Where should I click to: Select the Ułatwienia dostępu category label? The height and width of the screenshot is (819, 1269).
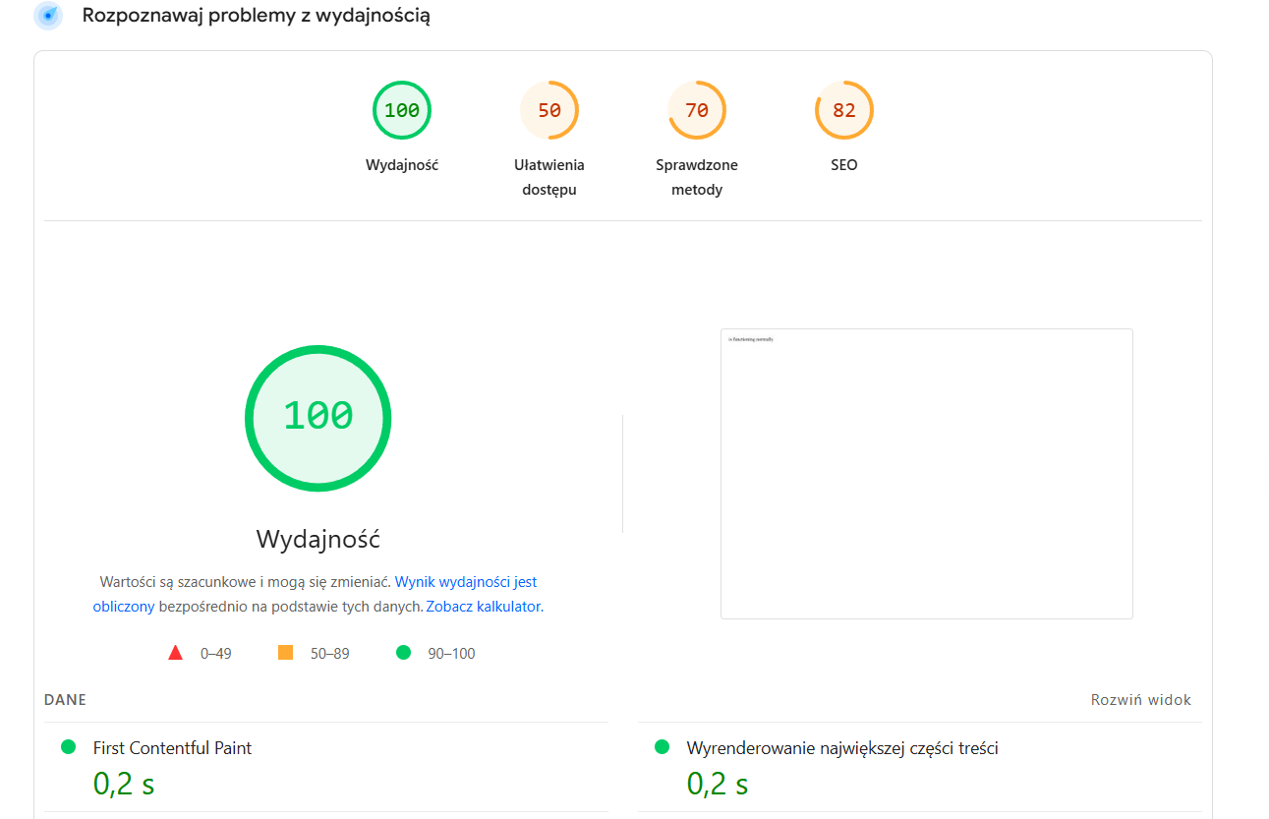548,177
